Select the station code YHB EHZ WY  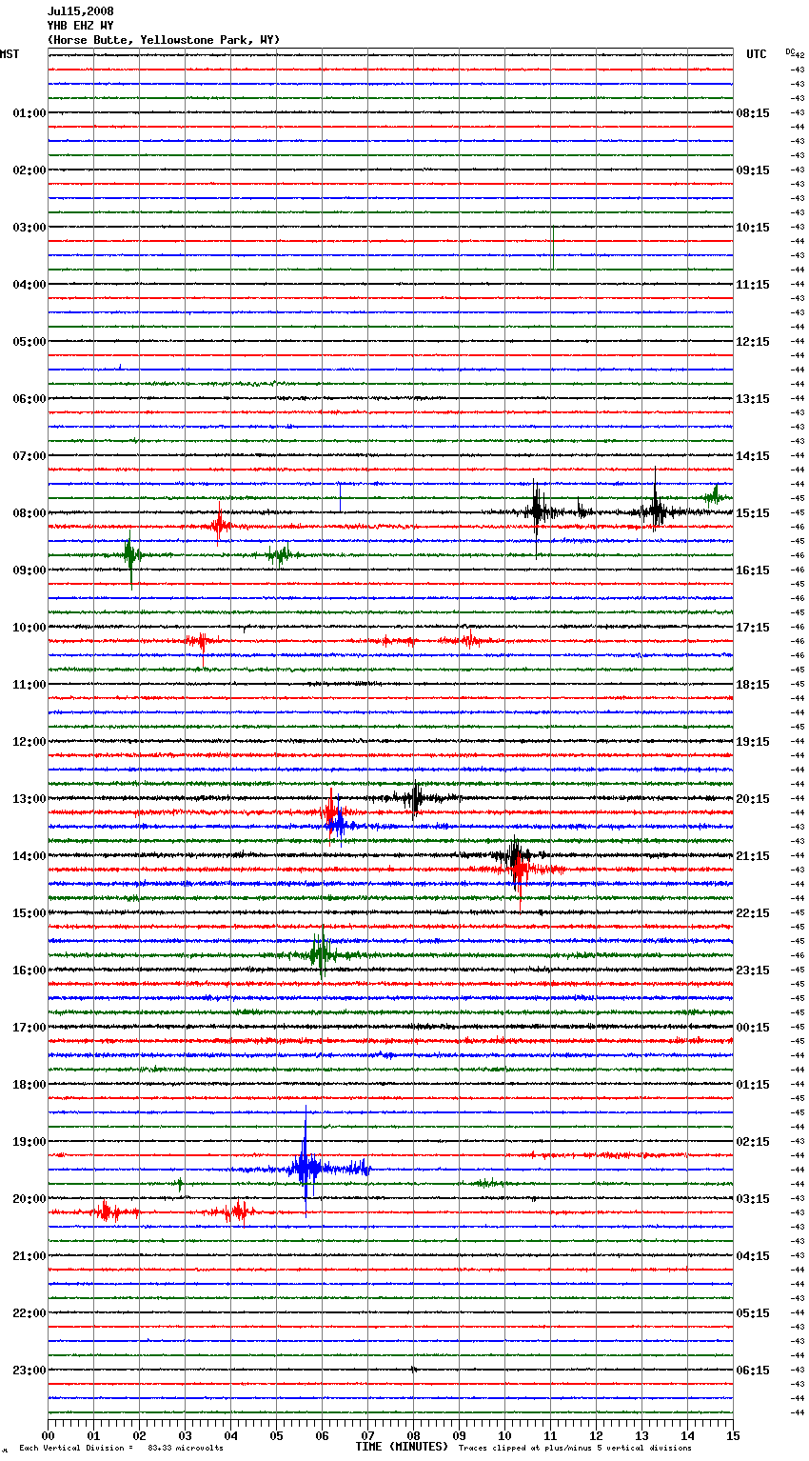pyautogui.click(x=81, y=26)
